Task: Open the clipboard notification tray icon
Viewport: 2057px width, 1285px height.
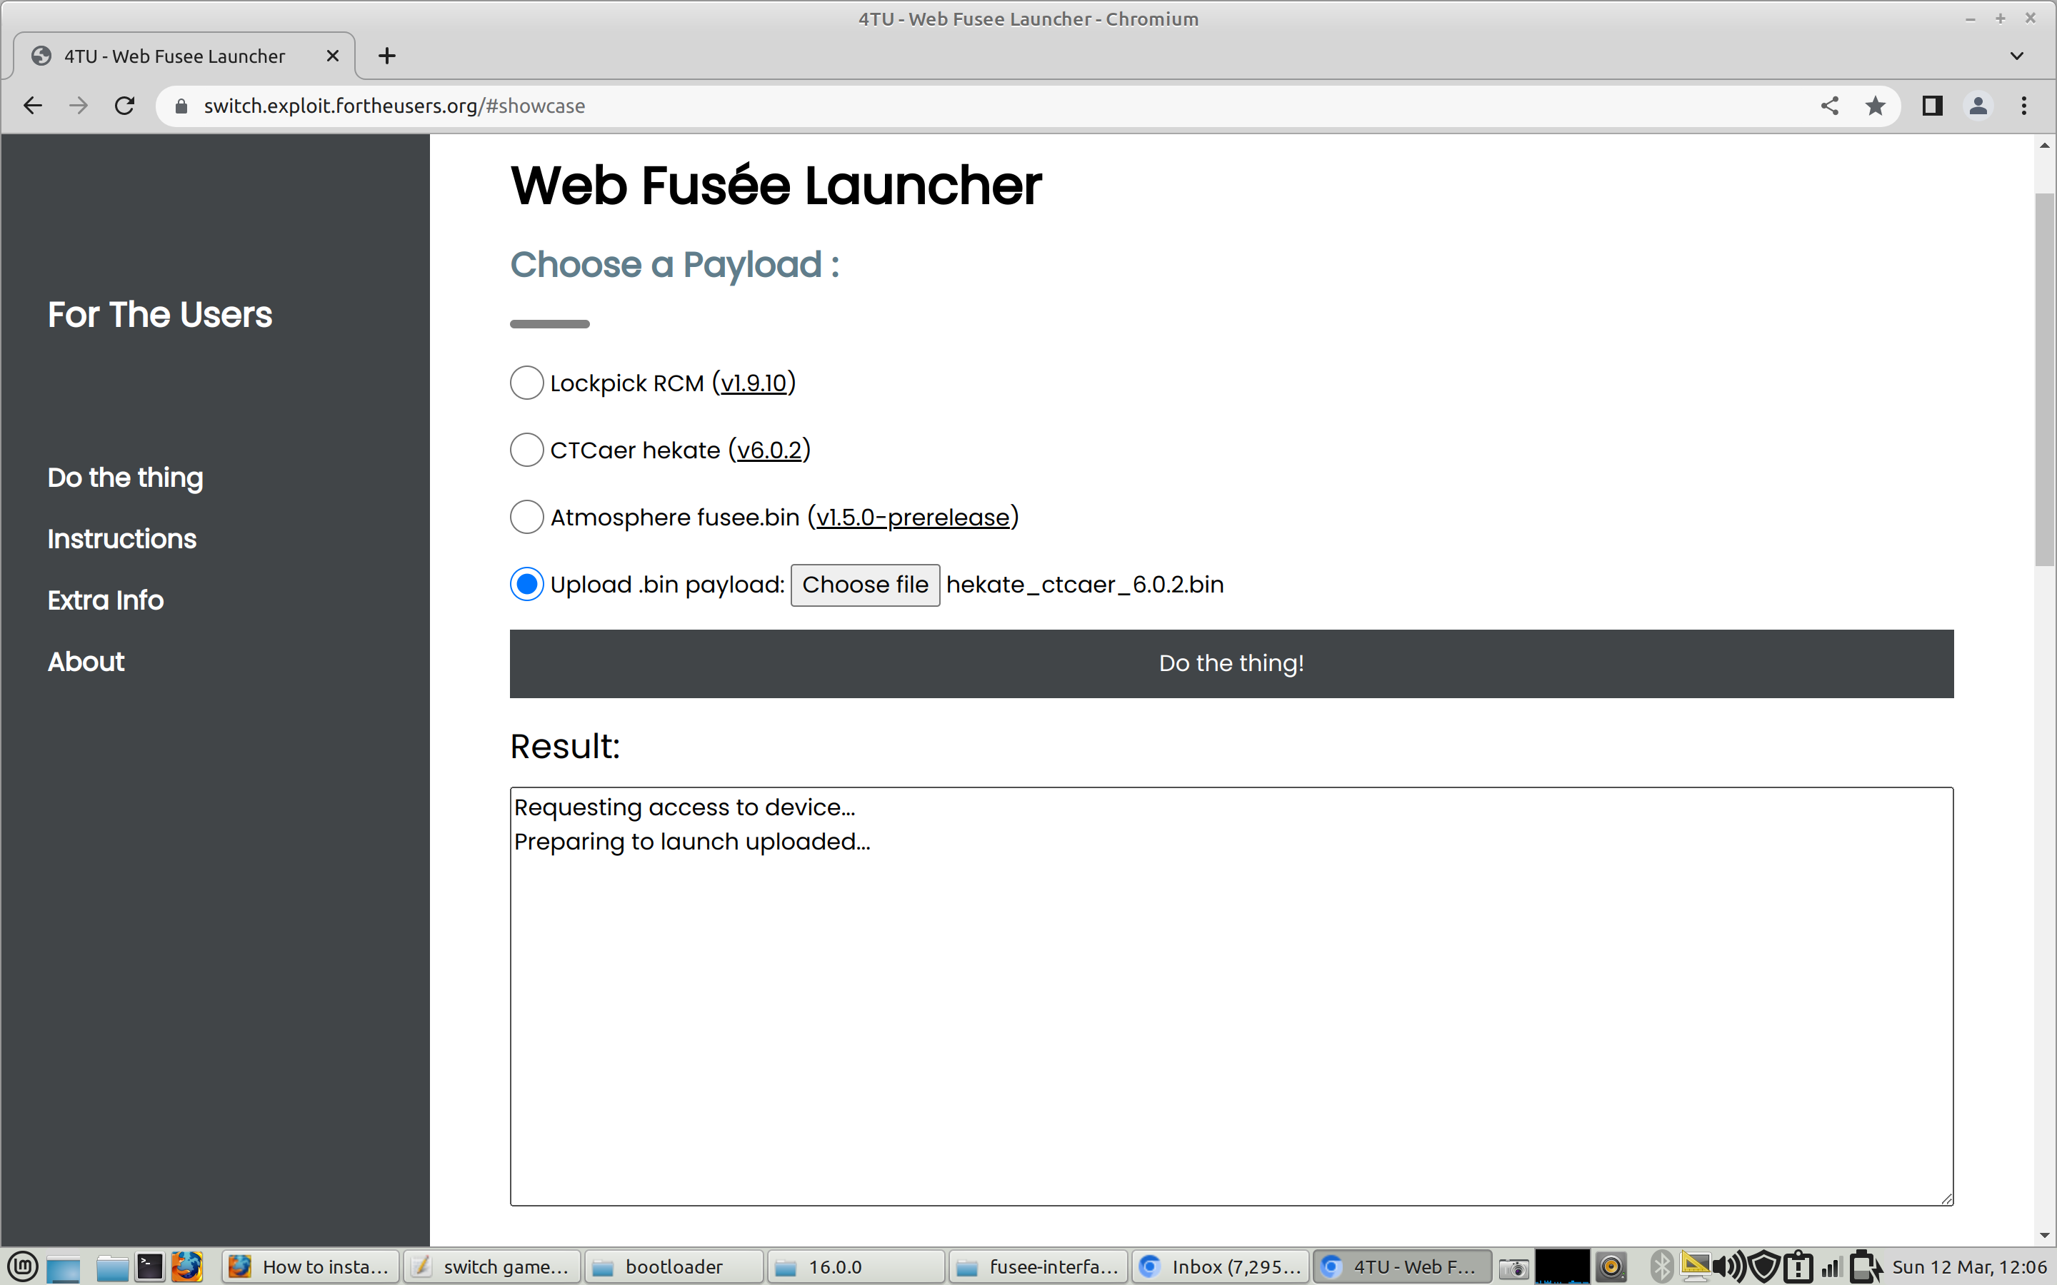Action: [1798, 1267]
